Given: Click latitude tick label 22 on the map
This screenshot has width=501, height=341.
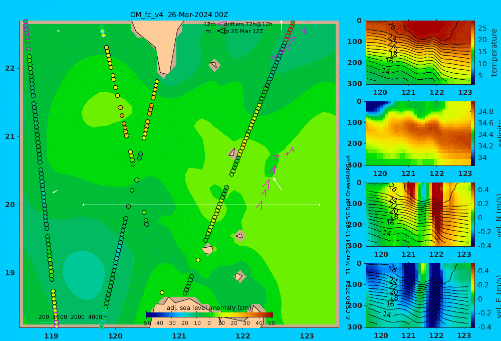Looking at the screenshot, I should point(10,69).
